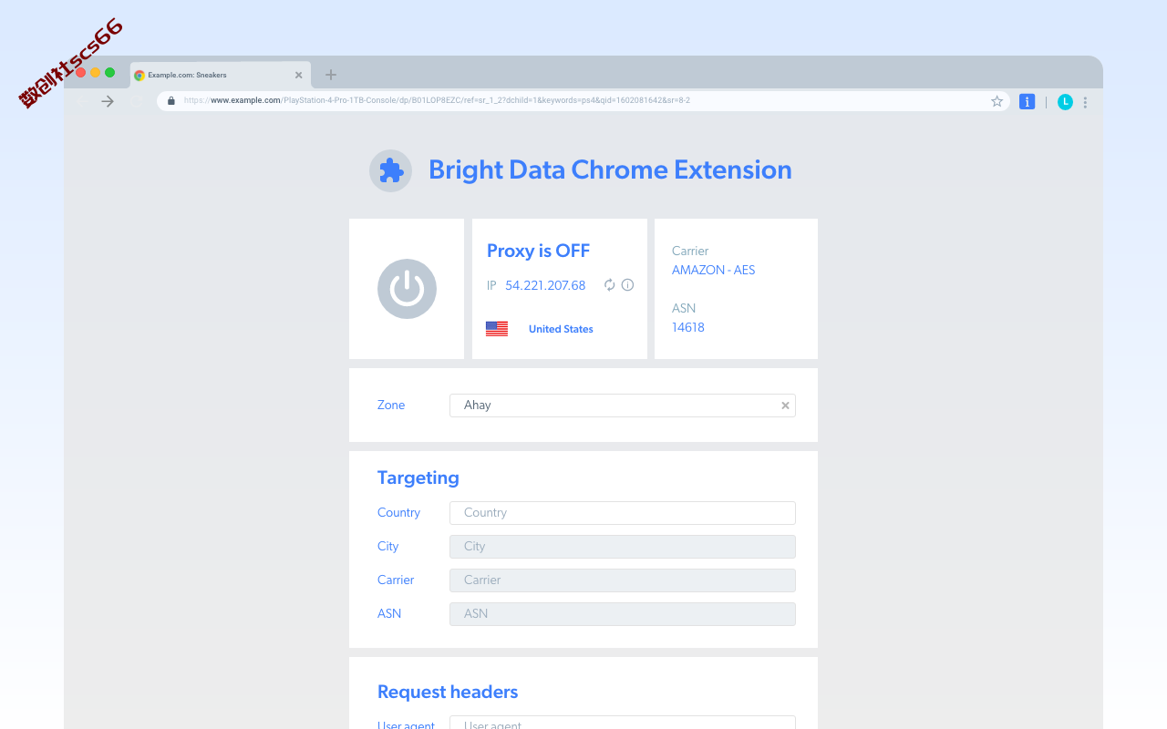
Task: Go forward with browser arrow
Action: pyautogui.click(x=108, y=101)
